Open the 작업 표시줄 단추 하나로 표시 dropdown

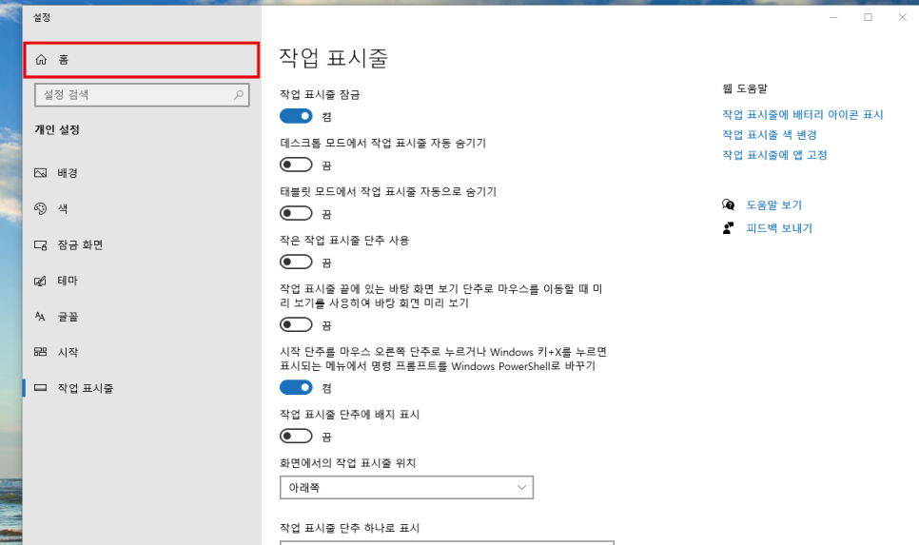446,543
